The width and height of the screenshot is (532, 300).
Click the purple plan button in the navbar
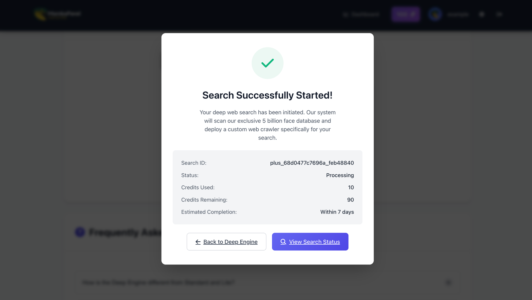click(406, 14)
